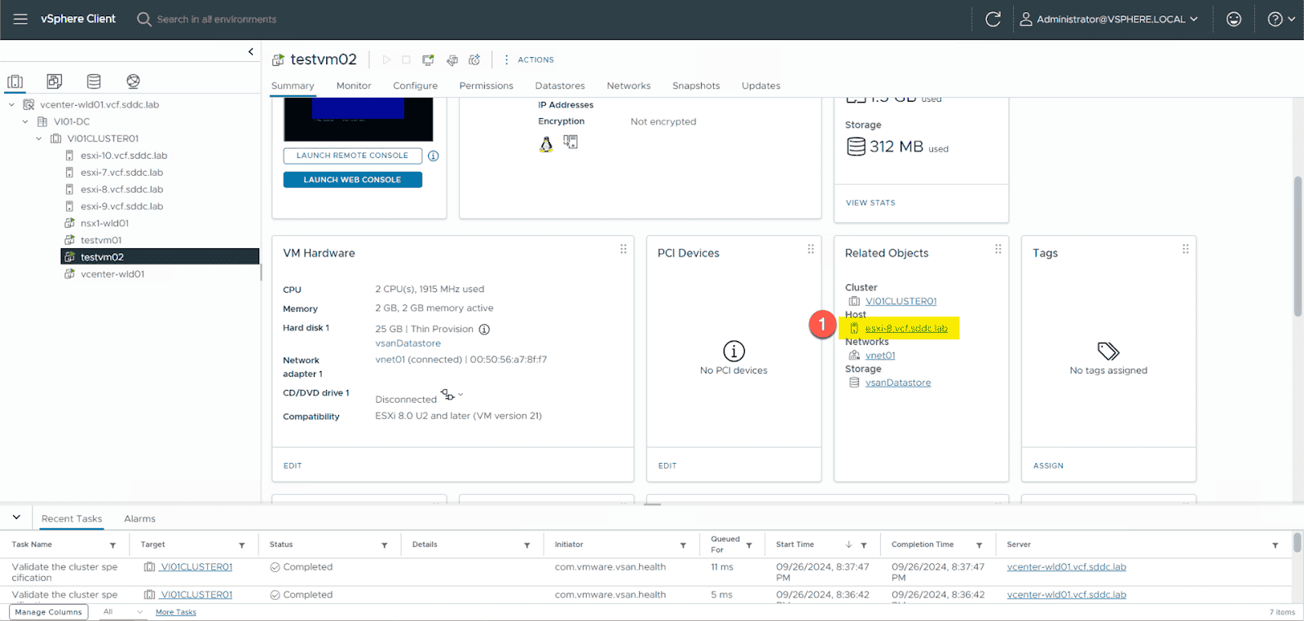
Task: Filter the Task Name column
Action: point(112,545)
